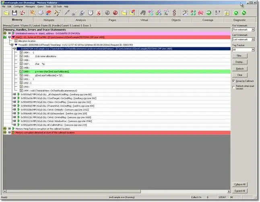
Task: Click the green single-arrow refresh icon near the end
Action: click(x=236, y=13)
